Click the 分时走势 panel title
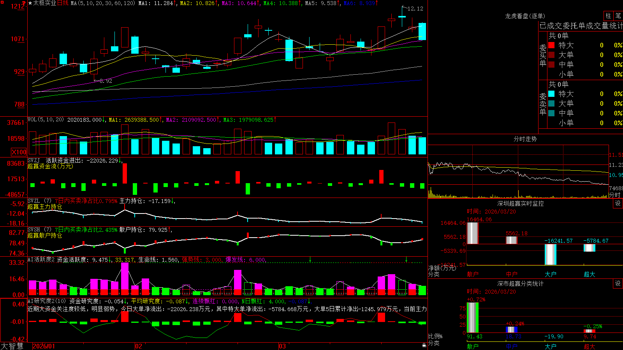Image resolution: width=623 pixels, height=350 pixels. [525, 139]
